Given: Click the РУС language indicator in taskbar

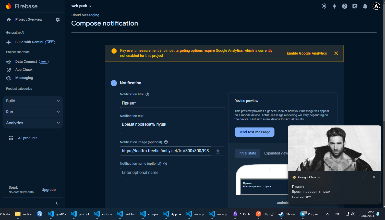Looking at the screenshot, I should [337, 214].
